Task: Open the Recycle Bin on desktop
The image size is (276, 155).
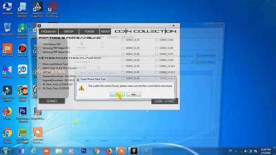Action: point(7,29)
